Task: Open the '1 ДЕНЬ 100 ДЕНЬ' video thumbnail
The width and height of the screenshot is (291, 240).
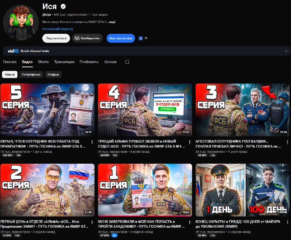Action: coord(243,190)
